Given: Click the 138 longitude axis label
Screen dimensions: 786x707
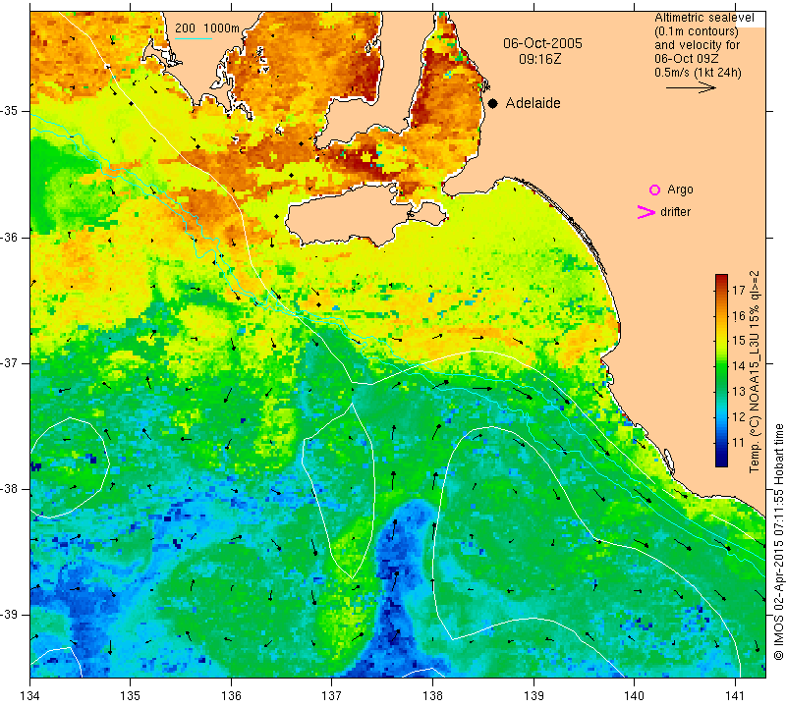Looking at the screenshot, I should point(432,695).
